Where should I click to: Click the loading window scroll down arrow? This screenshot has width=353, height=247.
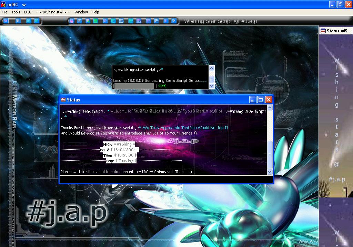pos(211,86)
